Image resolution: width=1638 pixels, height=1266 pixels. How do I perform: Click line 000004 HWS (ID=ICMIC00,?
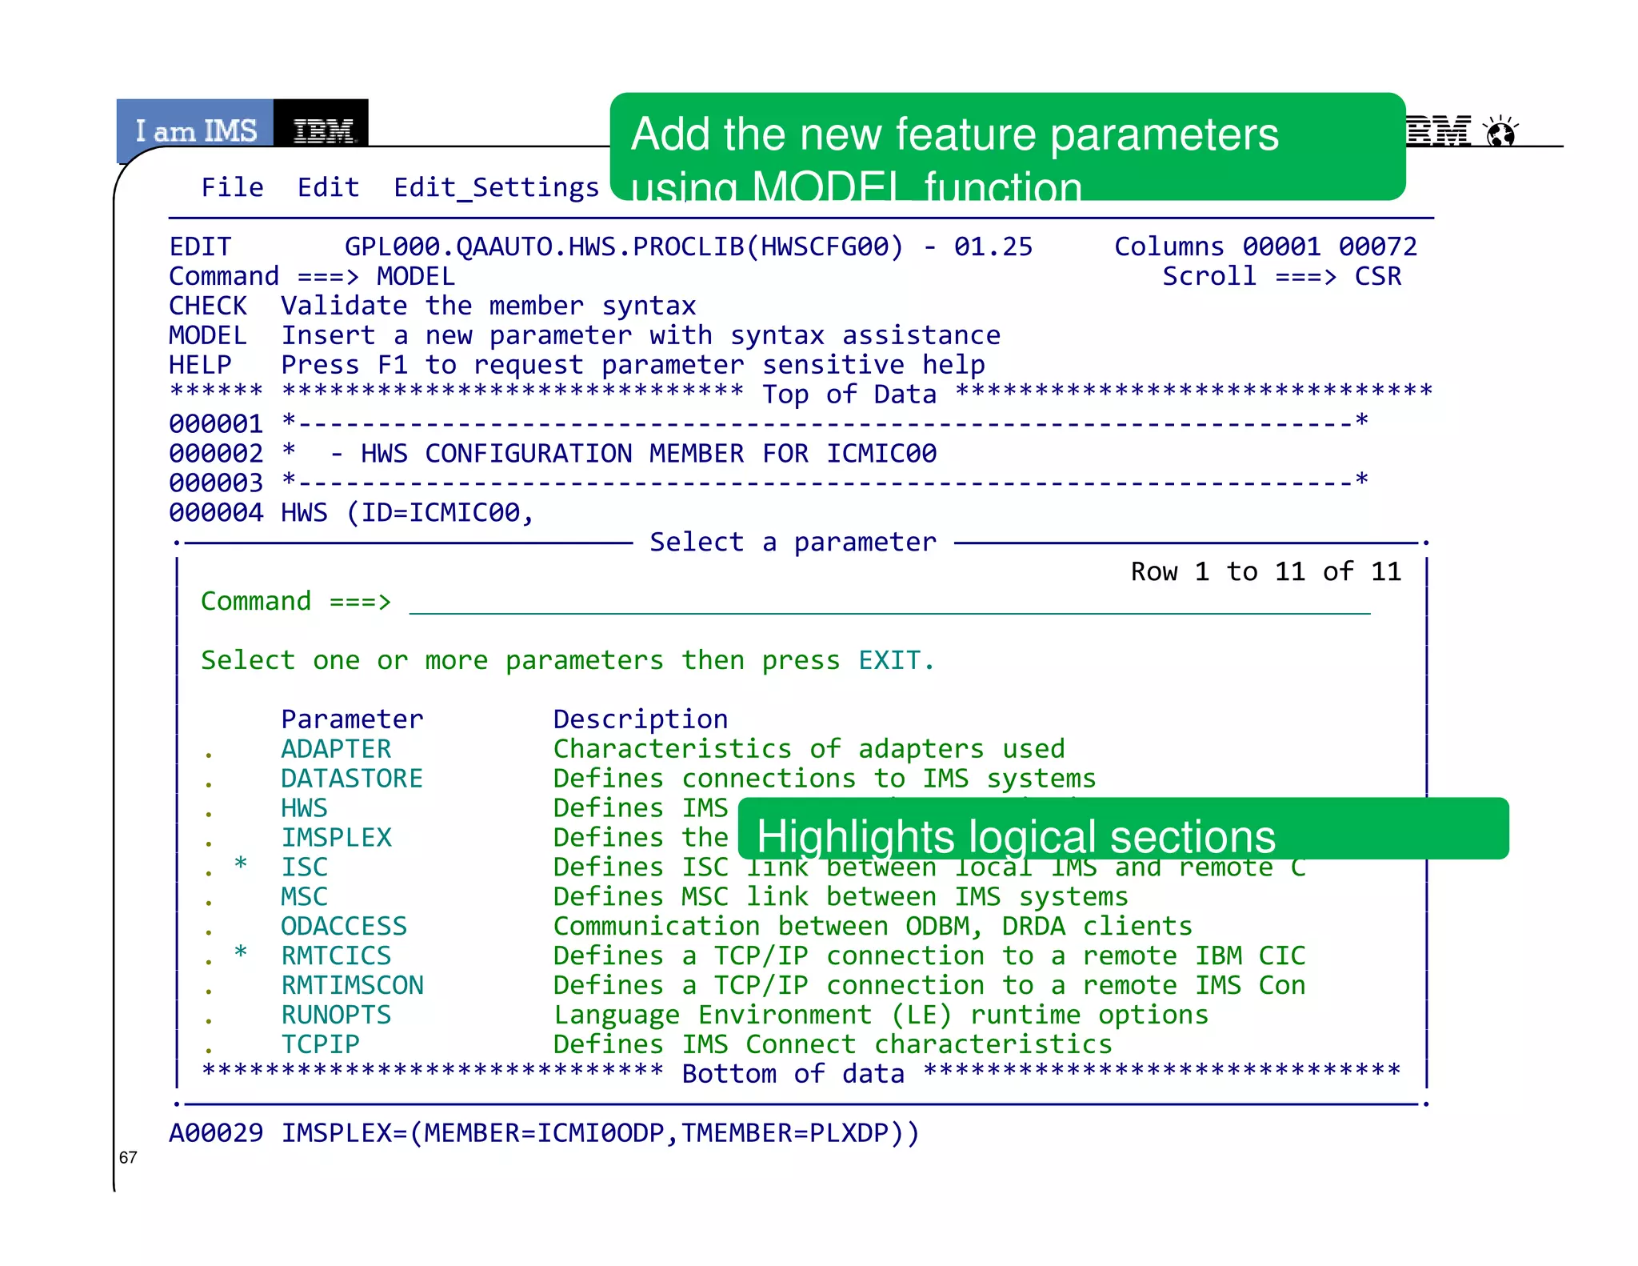tap(351, 513)
